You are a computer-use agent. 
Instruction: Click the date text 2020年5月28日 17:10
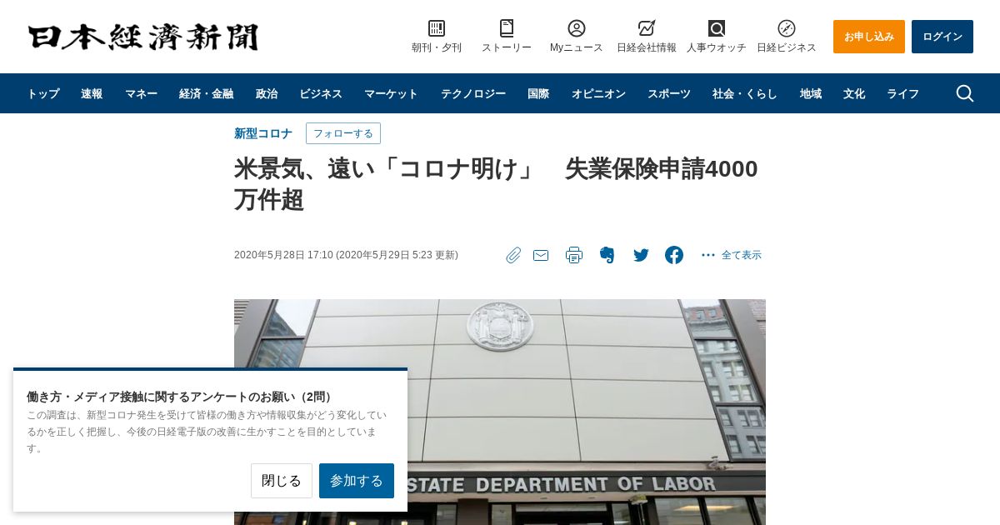[283, 255]
